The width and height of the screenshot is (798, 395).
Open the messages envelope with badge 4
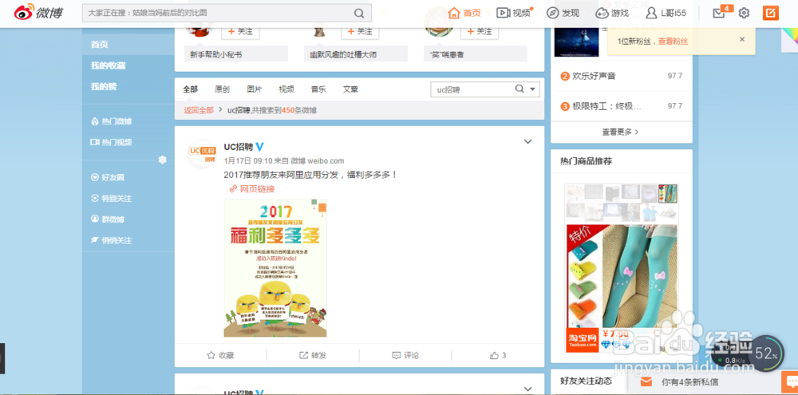point(719,14)
